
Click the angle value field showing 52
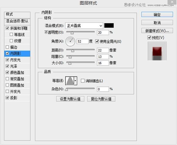click(x=82, y=41)
